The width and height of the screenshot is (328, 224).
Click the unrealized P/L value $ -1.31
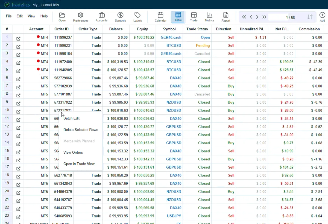pyautogui.click(x=261, y=37)
